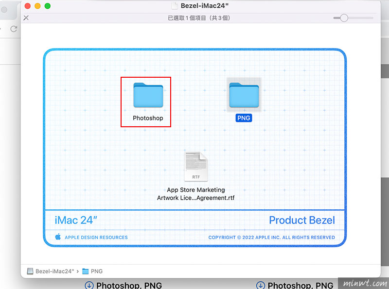Click the left download arrow icon below the window
This screenshot has width=389, height=289.
click(89, 285)
